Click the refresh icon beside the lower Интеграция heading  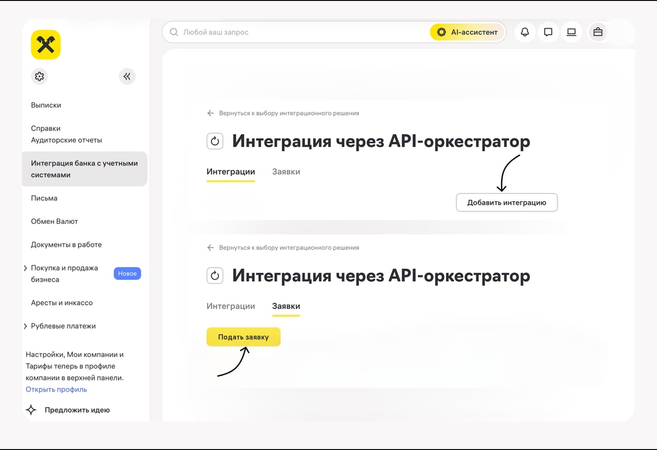(x=215, y=276)
